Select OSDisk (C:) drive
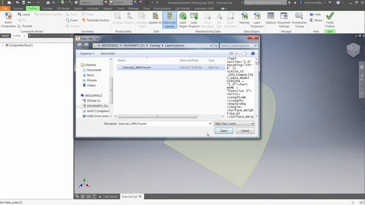 click(92, 101)
